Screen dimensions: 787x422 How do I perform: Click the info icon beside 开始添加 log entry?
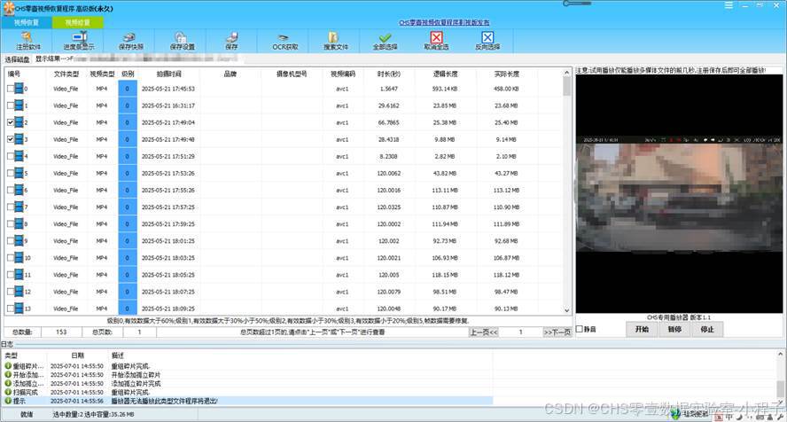click(8, 374)
